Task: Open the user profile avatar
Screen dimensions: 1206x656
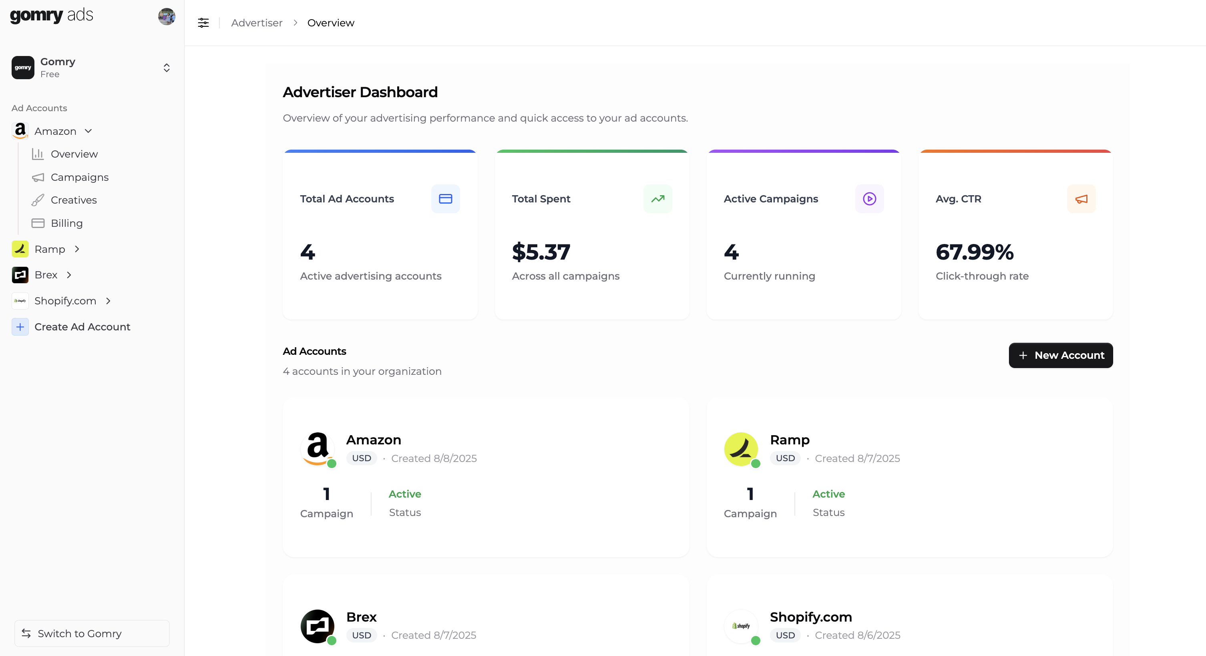Action: click(x=167, y=16)
